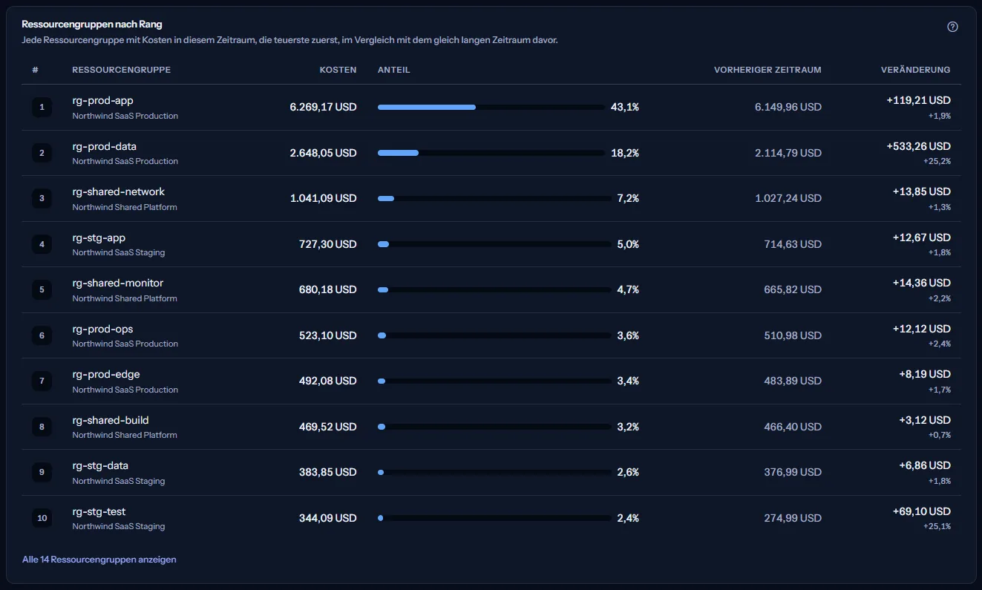Click the share bar for rg-prod-data

pyautogui.click(x=491, y=153)
